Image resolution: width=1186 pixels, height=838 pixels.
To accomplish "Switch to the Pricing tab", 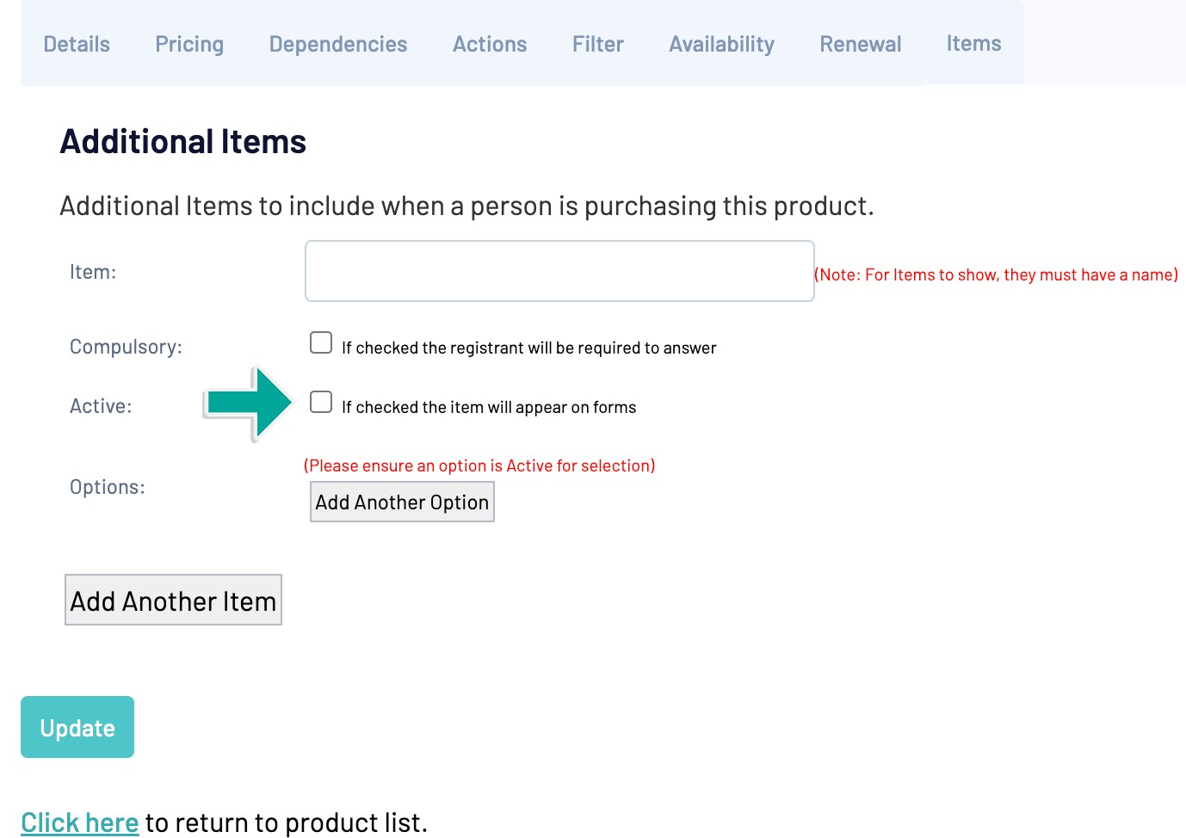I will [189, 44].
